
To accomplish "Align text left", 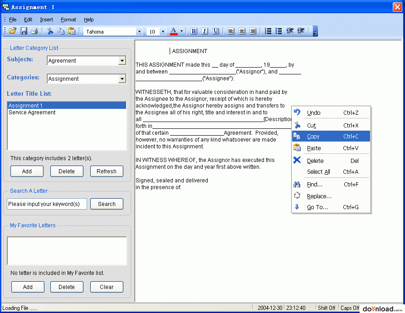I will click(x=231, y=31).
